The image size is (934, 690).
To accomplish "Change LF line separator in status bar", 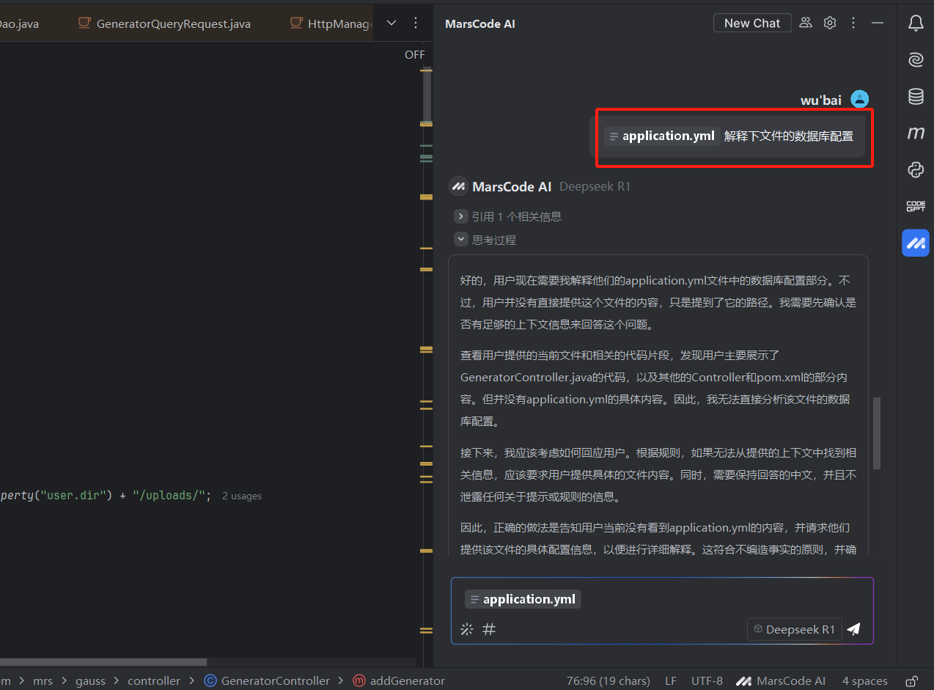I will [671, 681].
